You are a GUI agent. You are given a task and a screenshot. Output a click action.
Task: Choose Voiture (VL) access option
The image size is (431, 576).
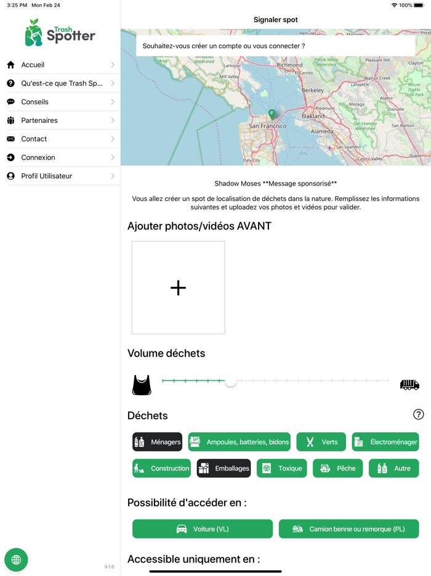(203, 529)
